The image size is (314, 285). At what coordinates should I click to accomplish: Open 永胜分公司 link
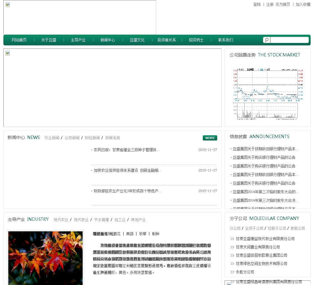click(245, 272)
